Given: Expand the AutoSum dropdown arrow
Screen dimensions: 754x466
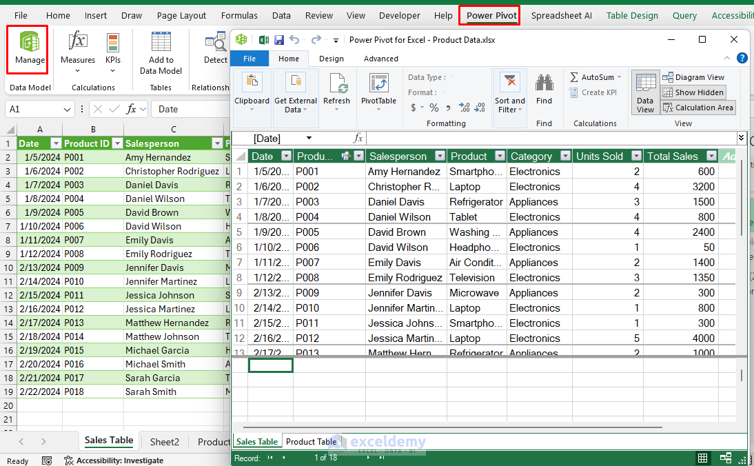Looking at the screenshot, I should [619, 77].
